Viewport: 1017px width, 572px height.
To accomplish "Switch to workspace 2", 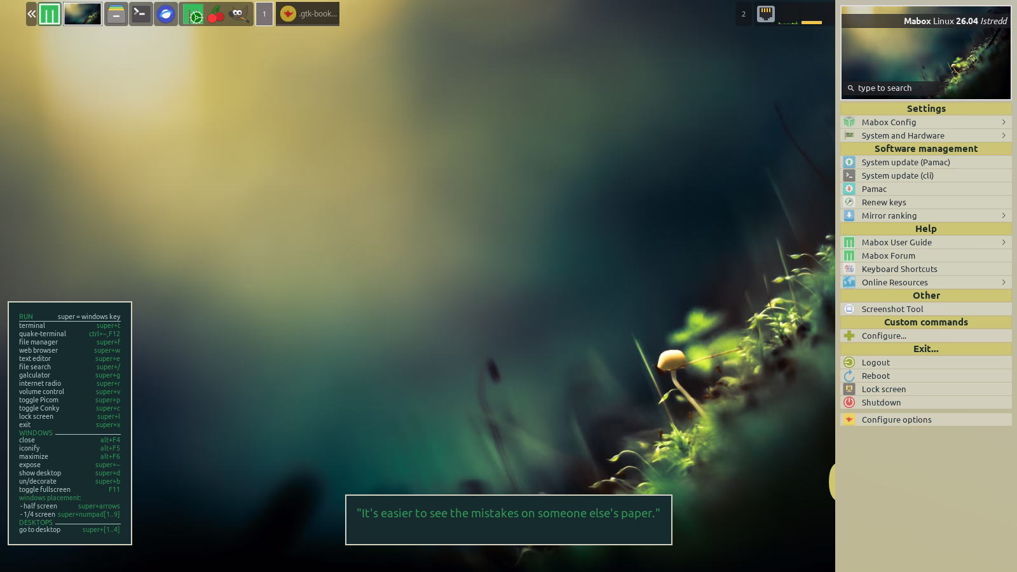I will click(x=744, y=14).
